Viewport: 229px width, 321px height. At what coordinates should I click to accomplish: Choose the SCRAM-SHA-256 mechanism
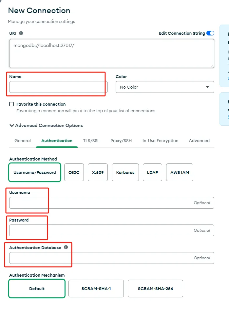155,289
